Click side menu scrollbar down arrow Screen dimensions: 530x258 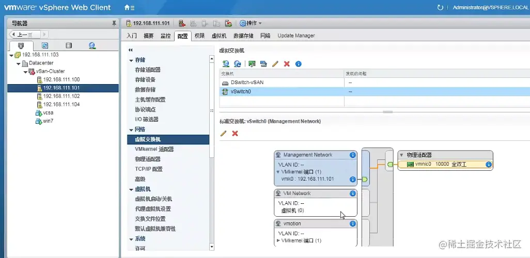point(212,247)
